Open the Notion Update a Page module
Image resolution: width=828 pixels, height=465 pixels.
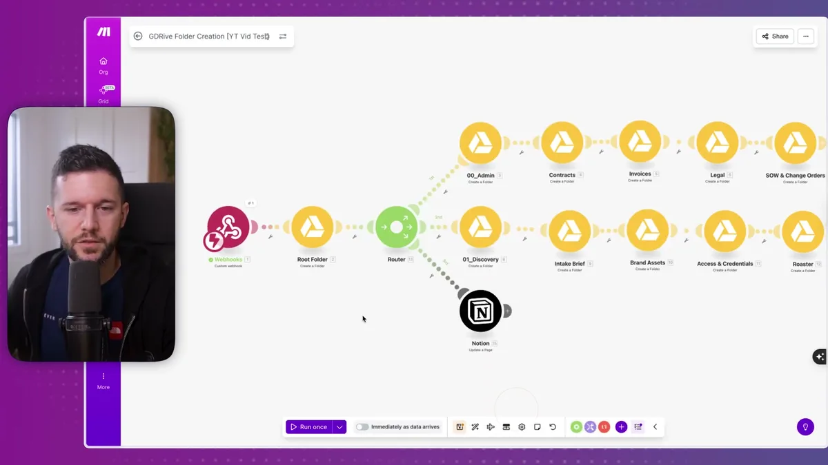tap(481, 311)
